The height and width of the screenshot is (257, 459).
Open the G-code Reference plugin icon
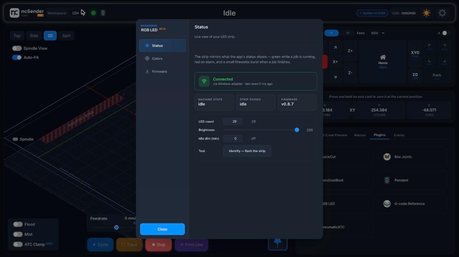[387, 204]
